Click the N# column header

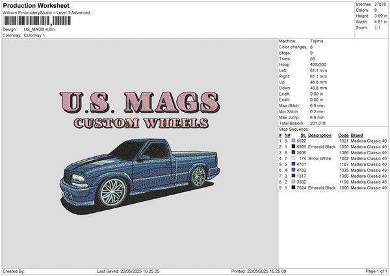287,135
